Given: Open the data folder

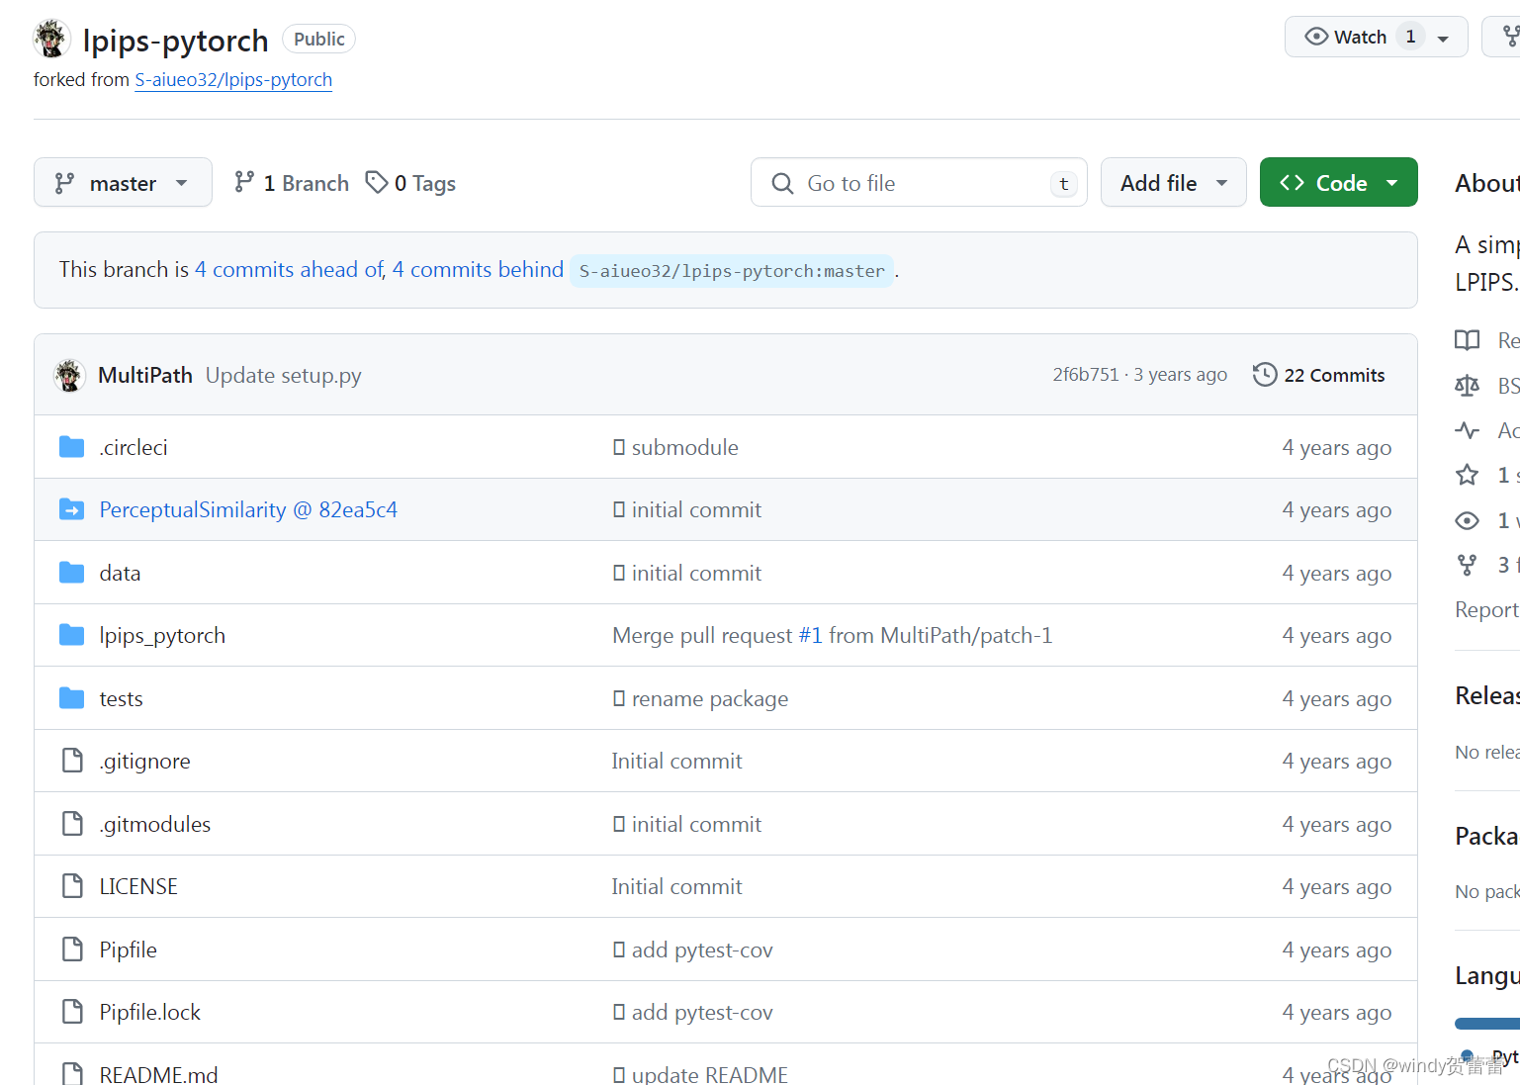Looking at the screenshot, I should tap(120, 572).
